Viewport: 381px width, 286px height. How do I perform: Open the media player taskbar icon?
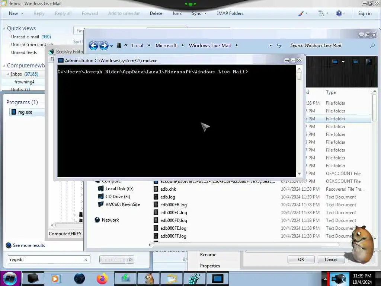[55, 279]
